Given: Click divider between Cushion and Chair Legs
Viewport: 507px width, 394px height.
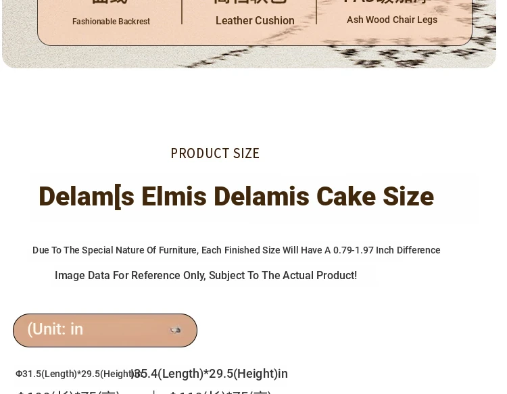Looking at the screenshot, I should 316,11.
